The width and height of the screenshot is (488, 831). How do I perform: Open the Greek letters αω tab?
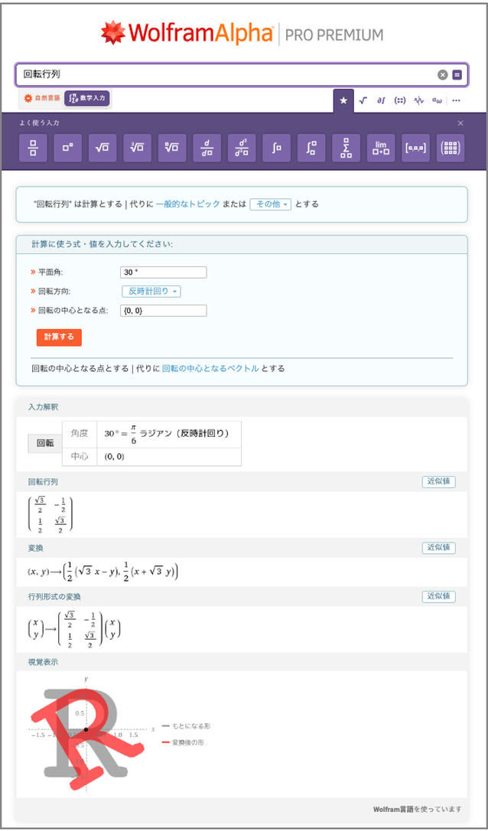[x=438, y=100]
